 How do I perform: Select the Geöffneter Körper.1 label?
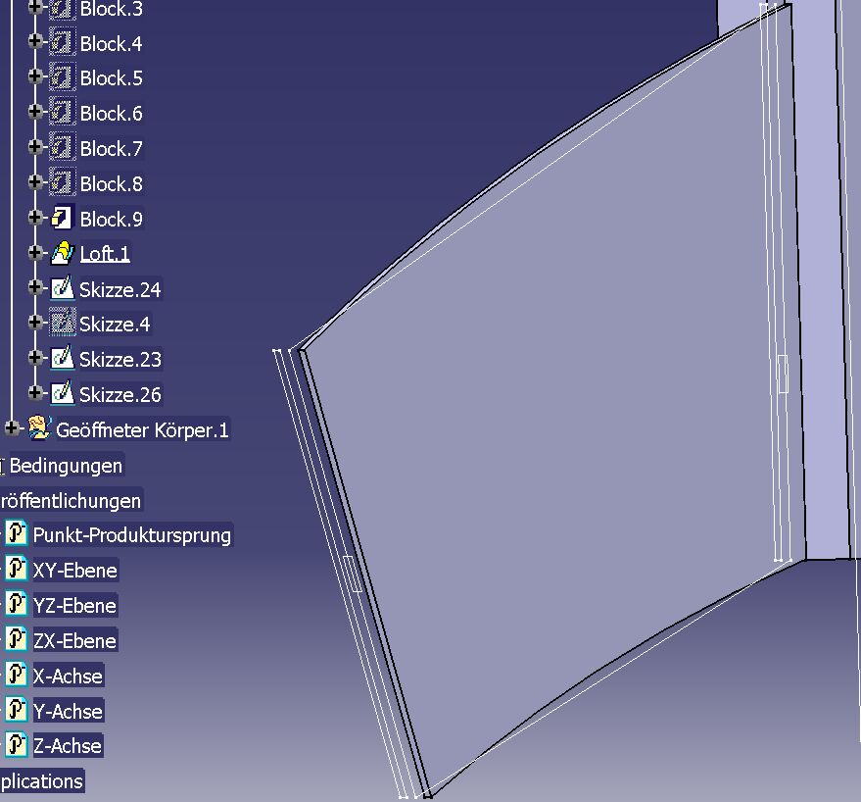[x=142, y=429]
